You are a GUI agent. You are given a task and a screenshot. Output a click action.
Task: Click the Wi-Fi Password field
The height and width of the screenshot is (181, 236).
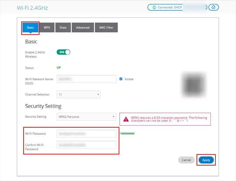tap(86, 133)
